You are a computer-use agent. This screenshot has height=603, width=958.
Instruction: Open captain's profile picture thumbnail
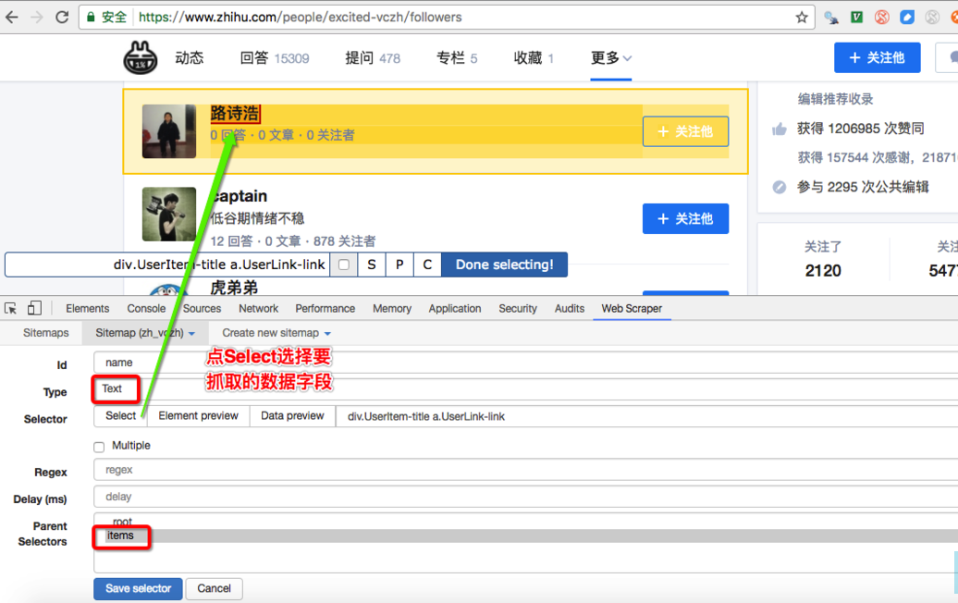[x=169, y=215]
